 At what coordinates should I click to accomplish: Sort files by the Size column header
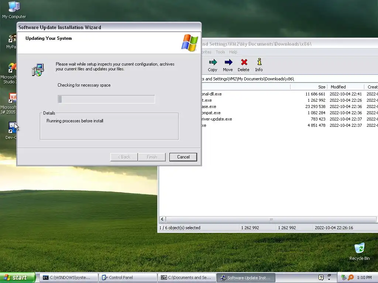309,87
